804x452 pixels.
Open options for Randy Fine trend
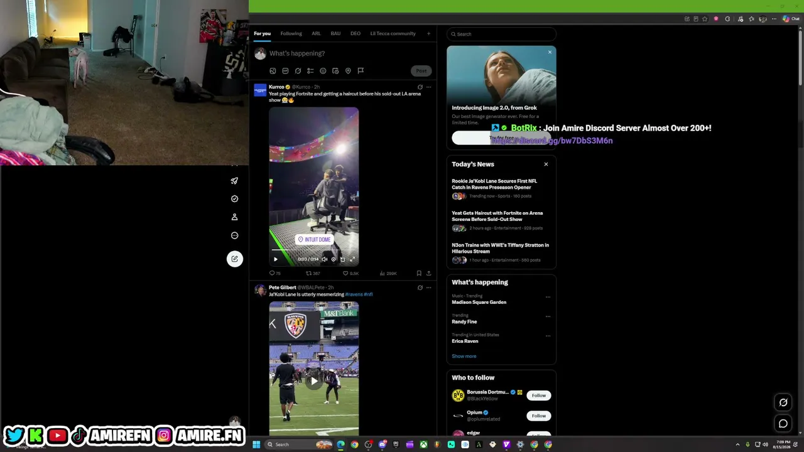point(548,316)
